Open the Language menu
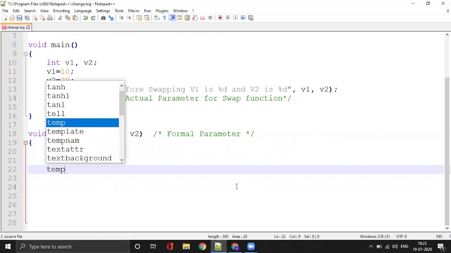 (x=83, y=11)
